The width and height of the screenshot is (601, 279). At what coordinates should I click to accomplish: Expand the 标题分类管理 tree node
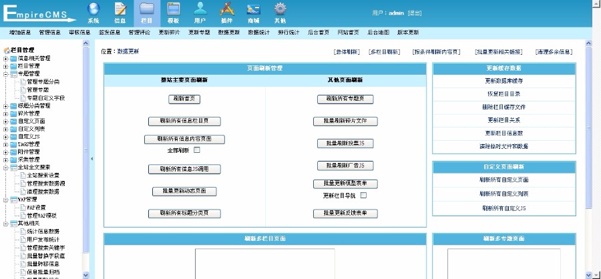click(6, 106)
